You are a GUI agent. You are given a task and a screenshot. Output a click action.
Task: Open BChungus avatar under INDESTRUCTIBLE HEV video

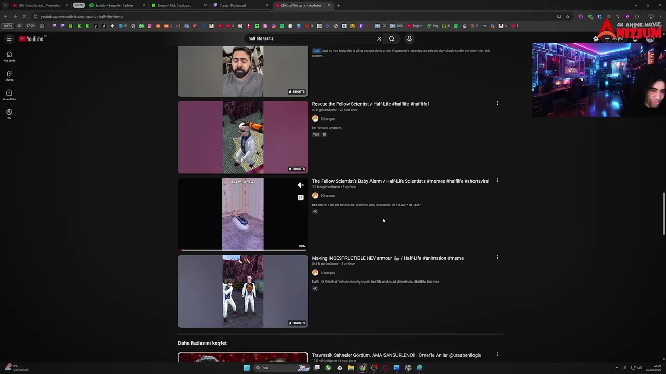point(315,272)
